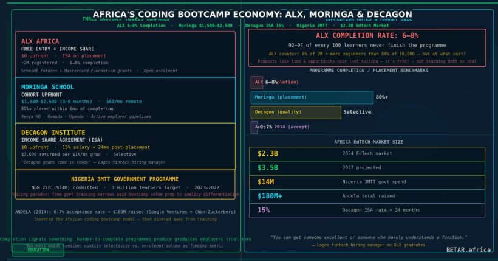Click the '2027 projected' label
Image resolution: width=498 pixels, height=261 pixels.
coord(361,167)
